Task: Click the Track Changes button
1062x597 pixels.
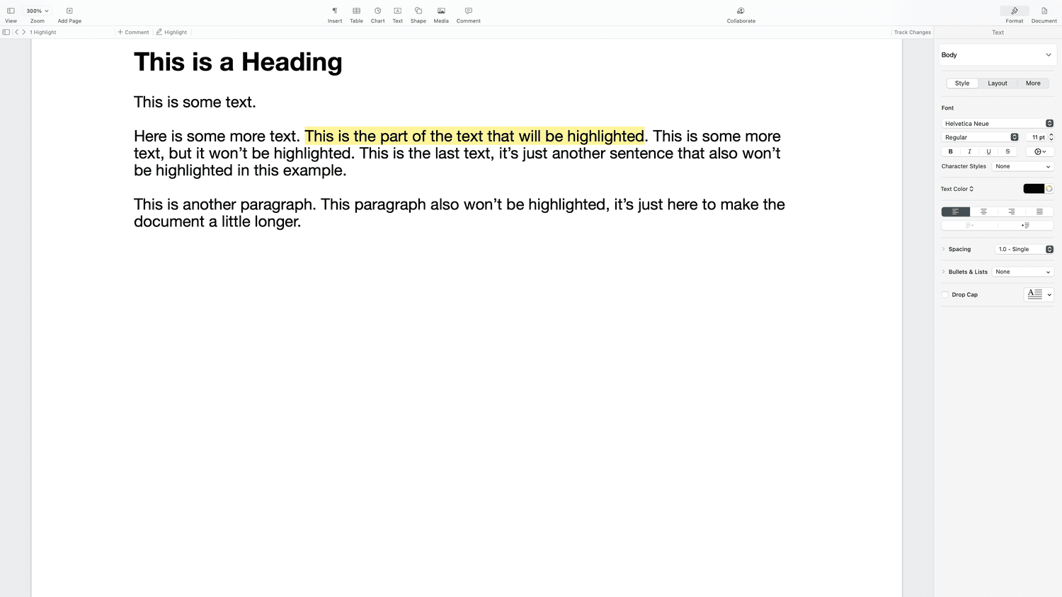Action: click(x=912, y=33)
